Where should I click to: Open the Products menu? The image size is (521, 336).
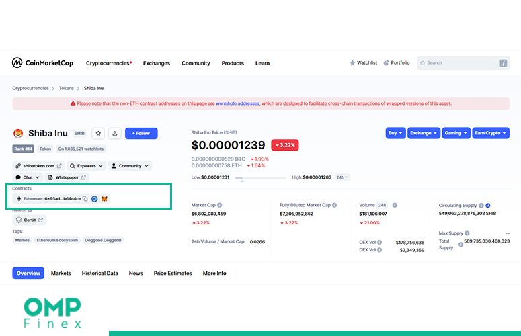233,63
